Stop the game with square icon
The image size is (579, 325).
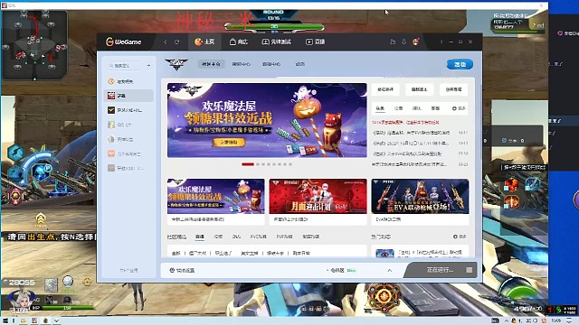click(x=469, y=270)
